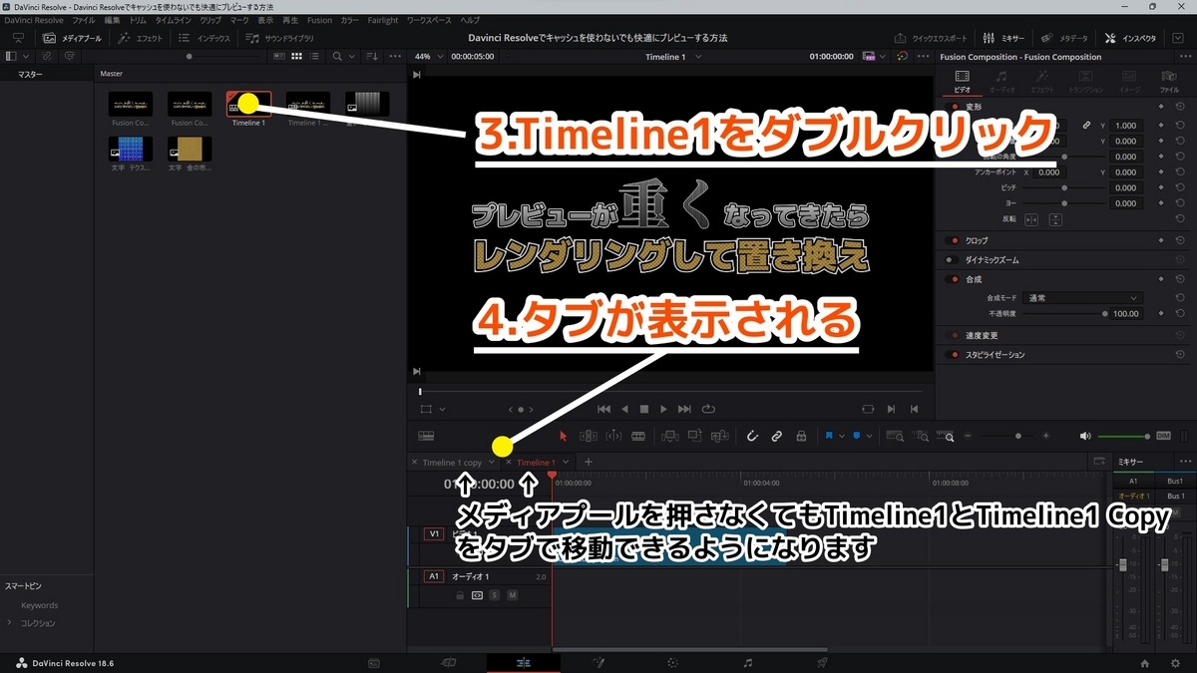The width and height of the screenshot is (1197, 673).
Task: Open the Fusion page from the bottom bar
Action: point(597,662)
